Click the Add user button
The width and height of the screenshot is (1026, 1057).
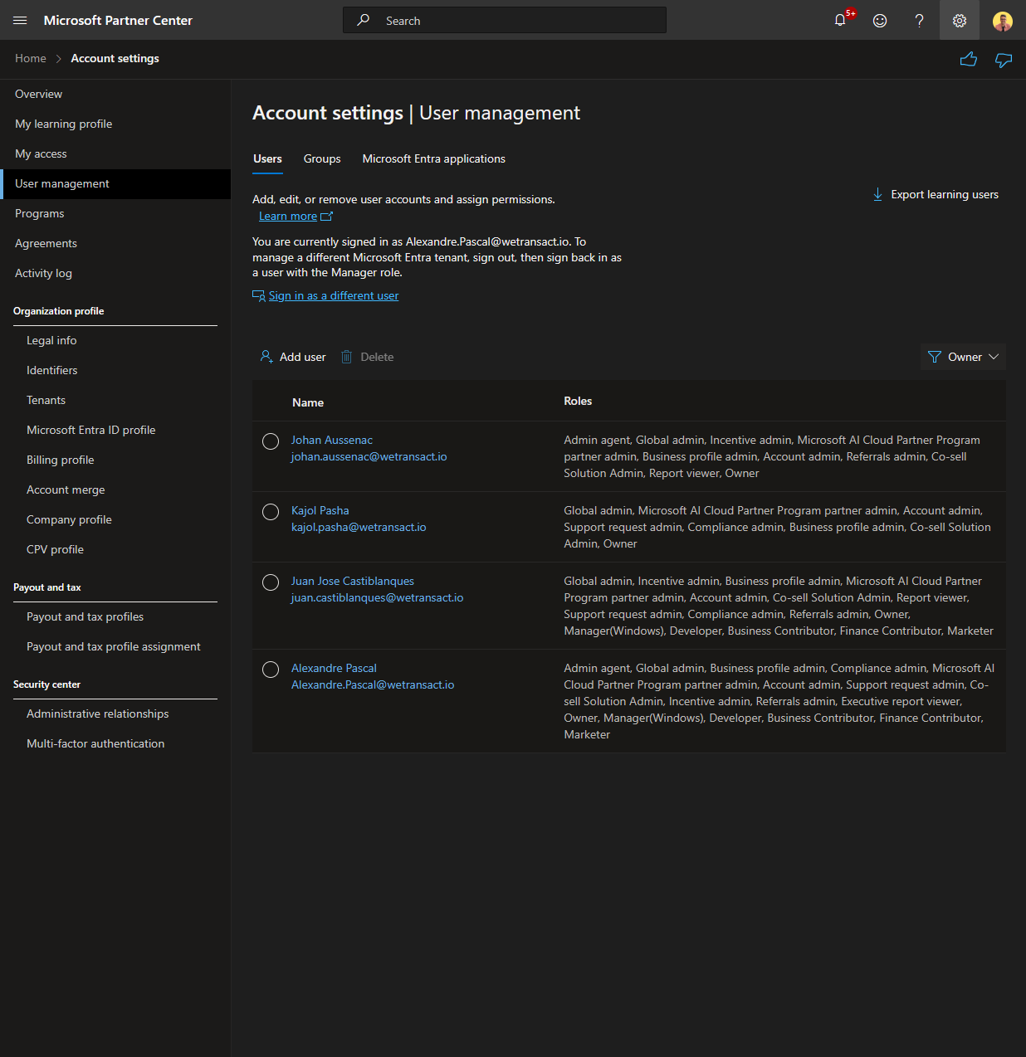(293, 357)
